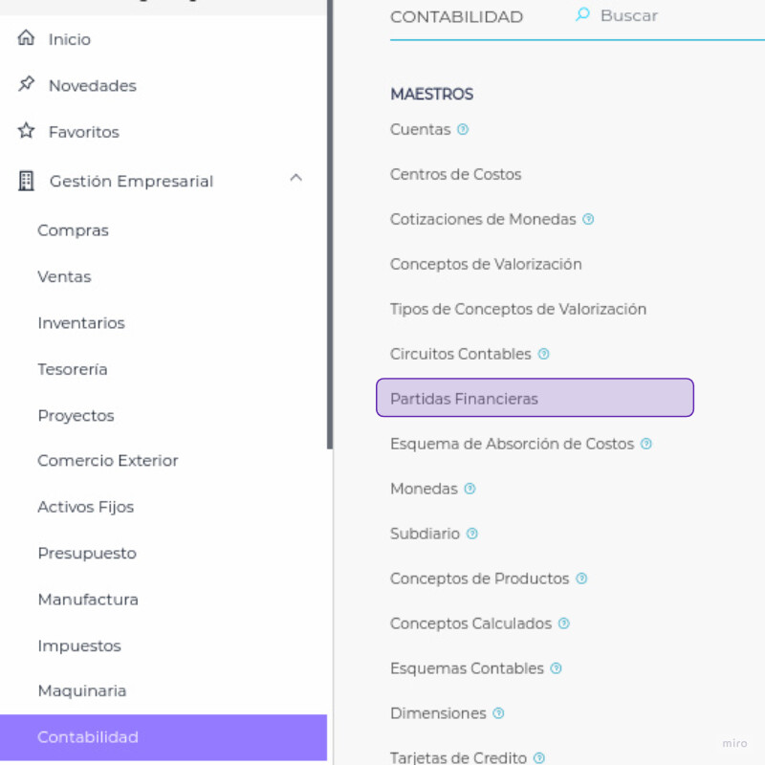Image resolution: width=765 pixels, height=765 pixels.
Task: Click help icon next to Circuitos Contables
Action: pyautogui.click(x=544, y=354)
